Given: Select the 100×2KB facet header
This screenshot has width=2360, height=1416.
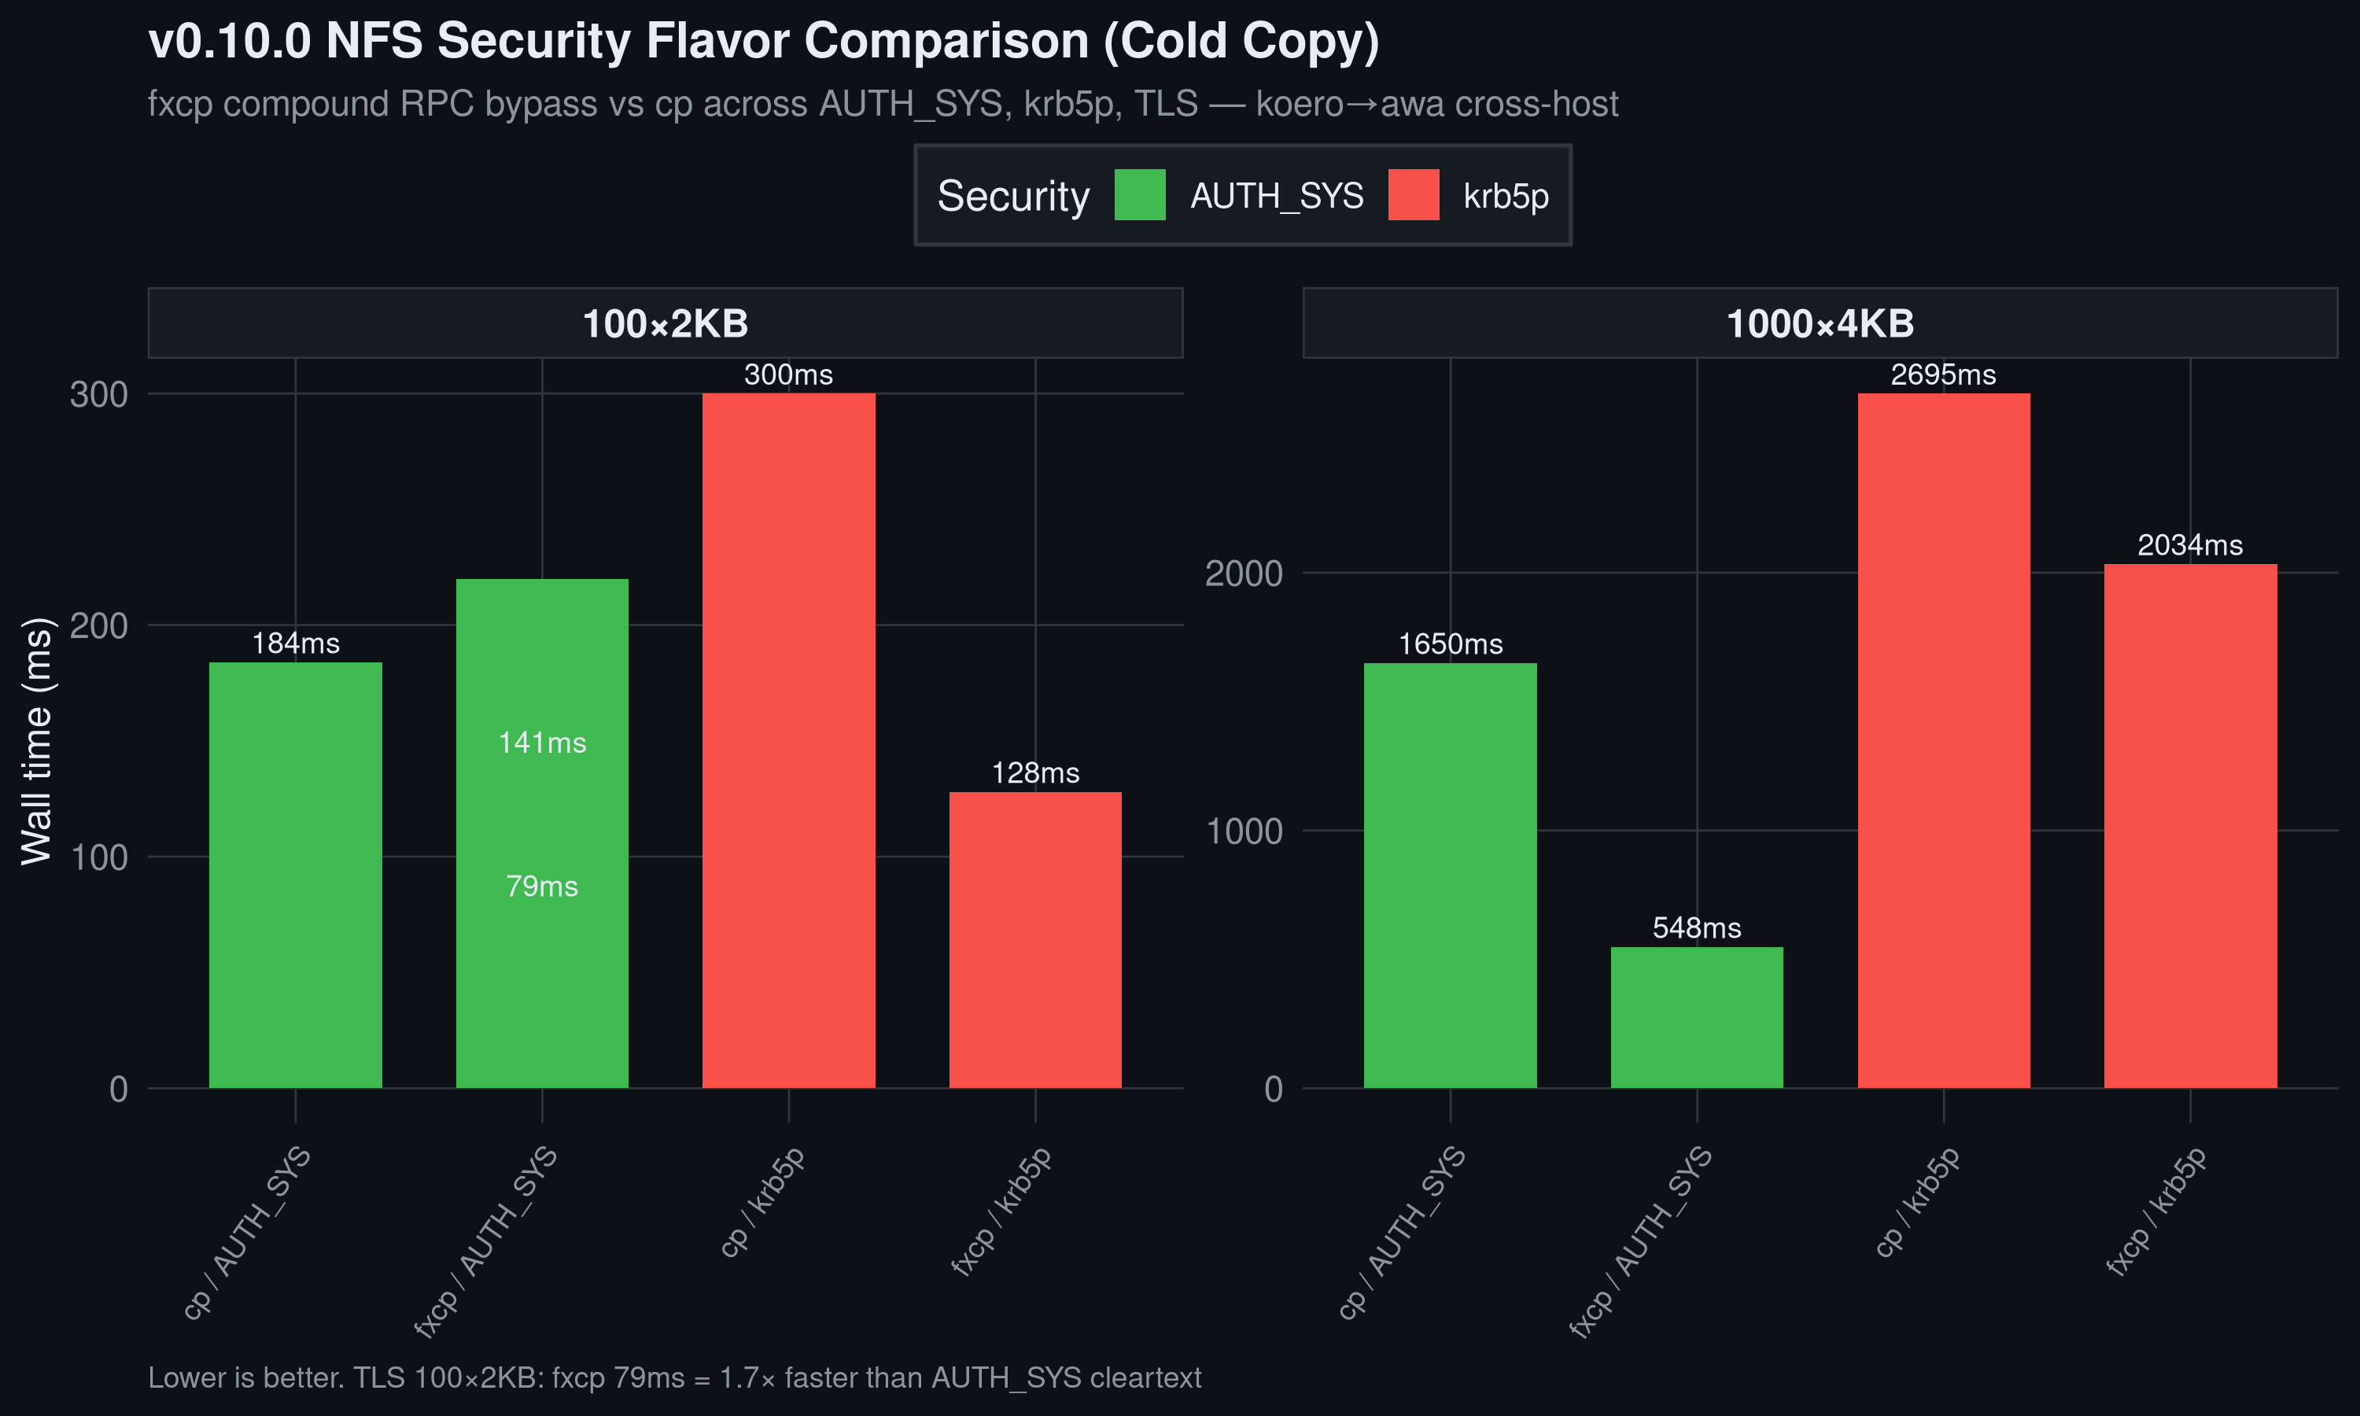Looking at the screenshot, I should point(666,323).
